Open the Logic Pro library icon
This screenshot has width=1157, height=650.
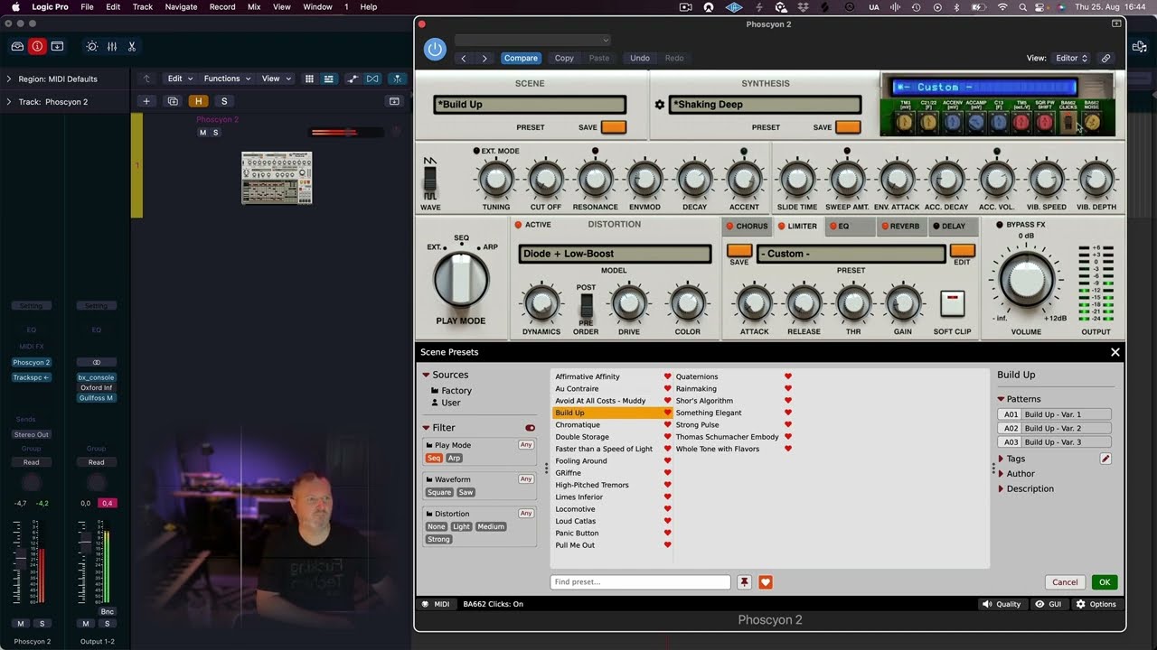(x=17, y=46)
